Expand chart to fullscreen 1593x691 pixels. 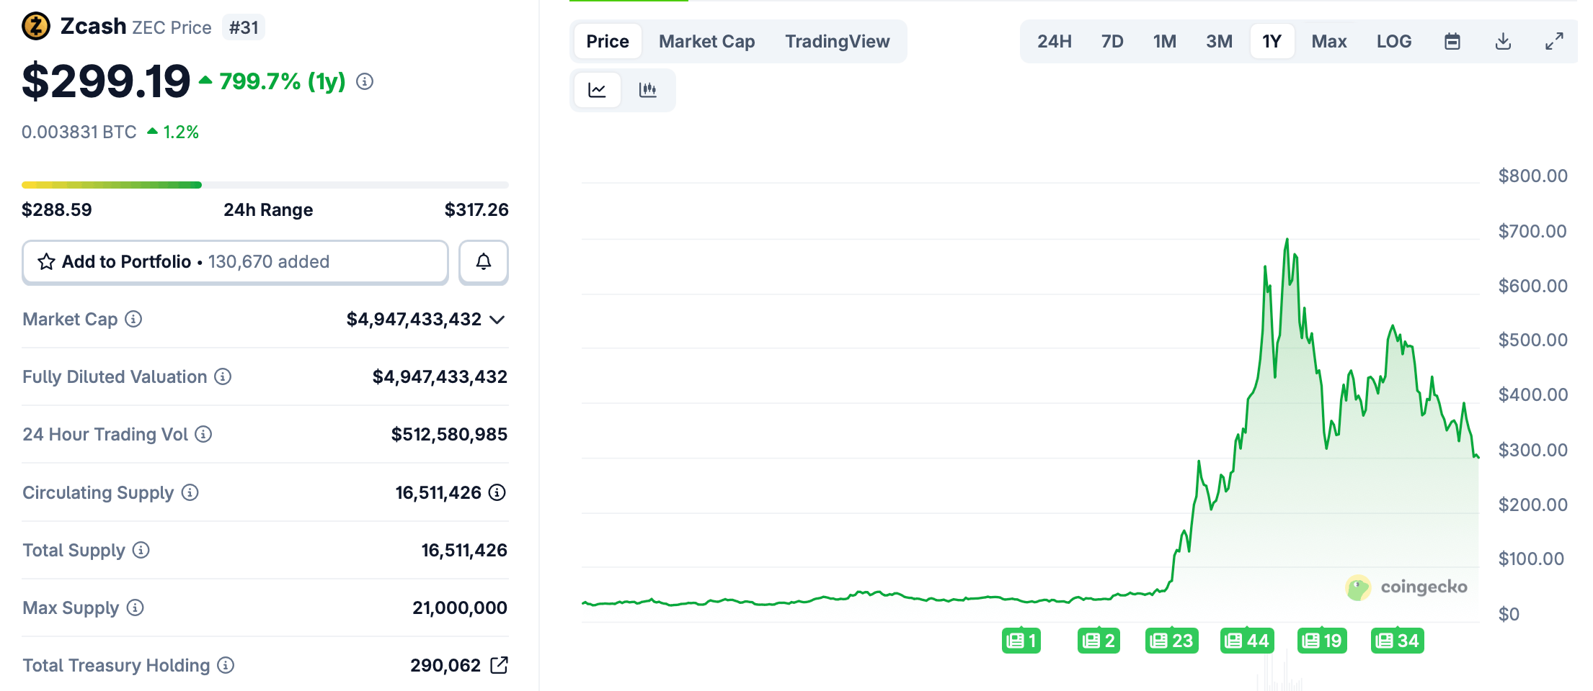pyautogui.click(x=1554, y=42)
